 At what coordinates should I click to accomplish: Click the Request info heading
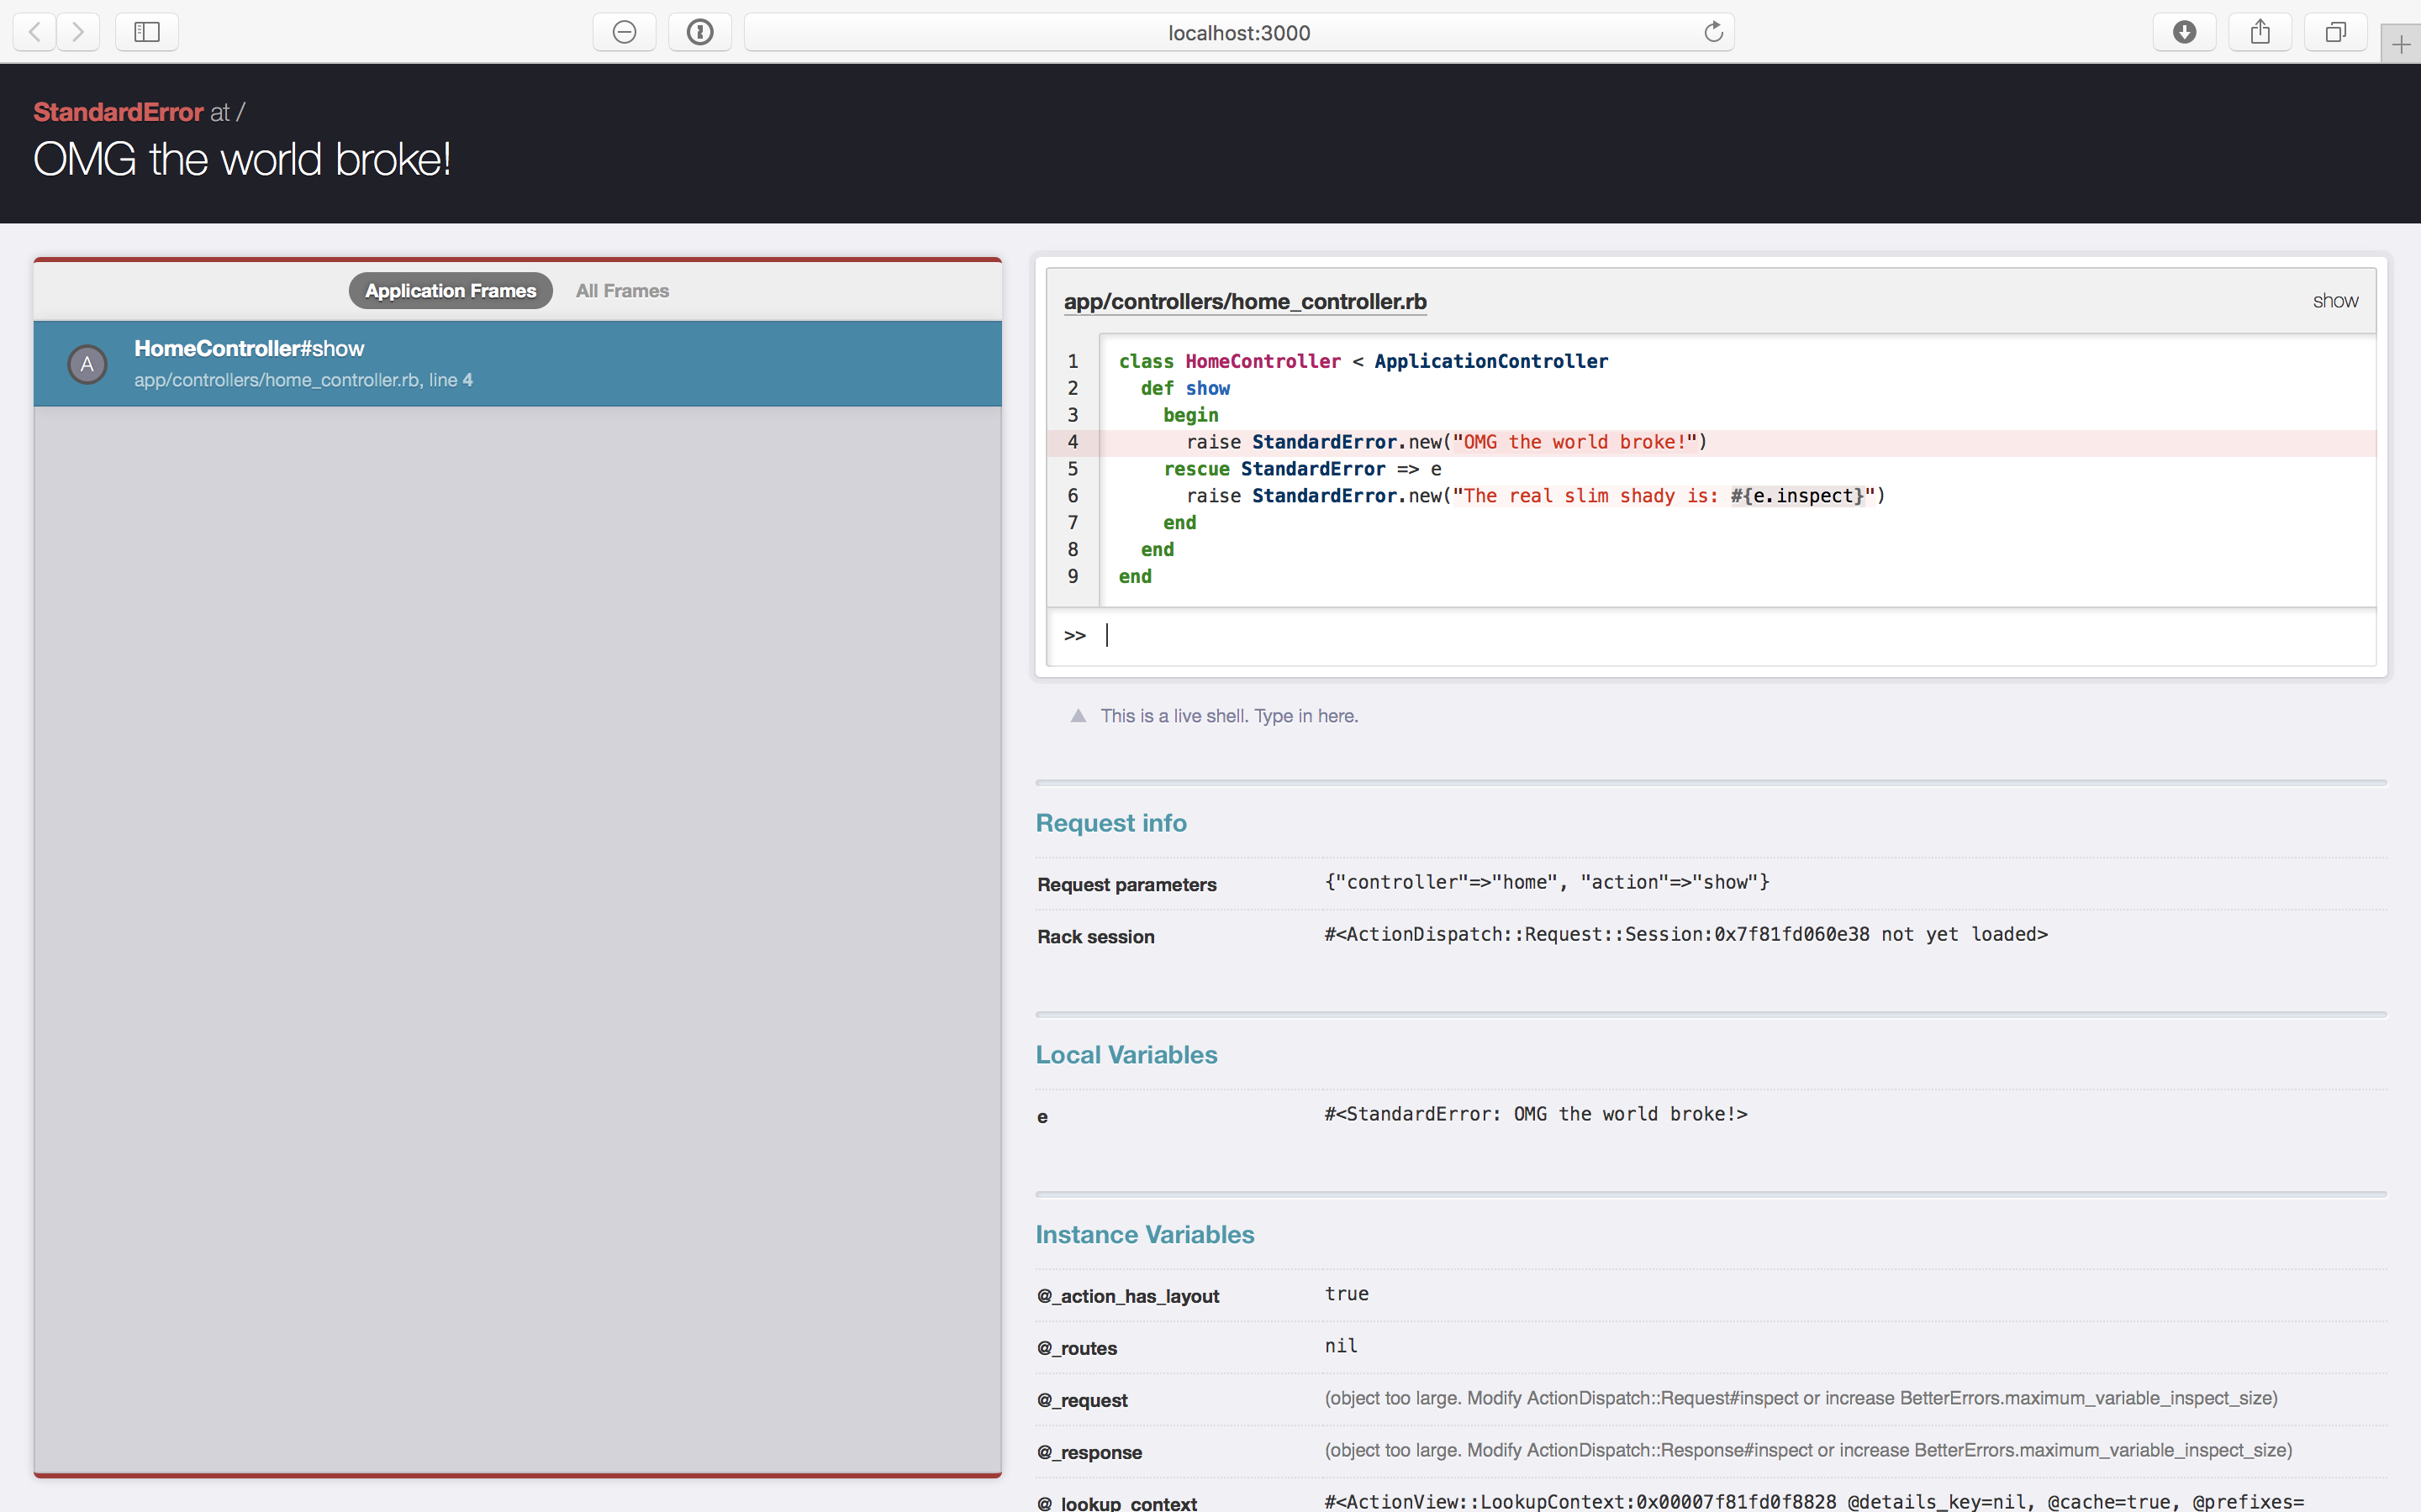(1110, 823)
